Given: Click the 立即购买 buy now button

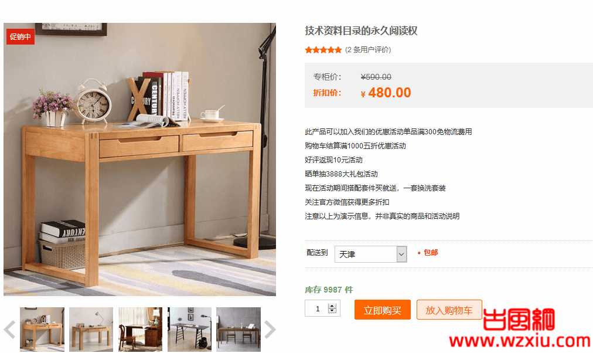Looking at the screenshot, I should pyautogui.click(x=383, y=310).
